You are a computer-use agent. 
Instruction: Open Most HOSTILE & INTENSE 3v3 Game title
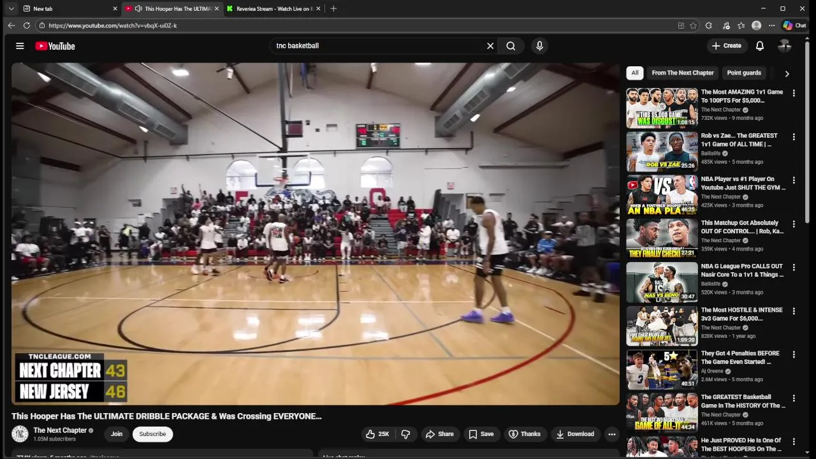[742, 314]
